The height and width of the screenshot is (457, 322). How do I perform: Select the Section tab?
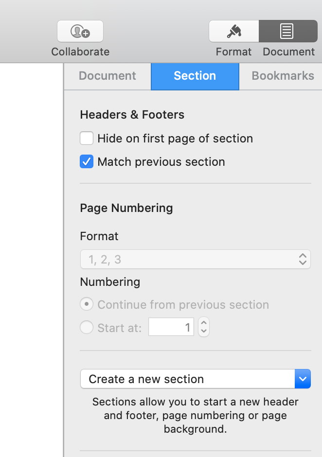[195, 76]
